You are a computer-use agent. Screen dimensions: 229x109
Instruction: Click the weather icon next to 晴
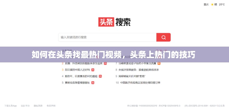(x=212, y=4)
